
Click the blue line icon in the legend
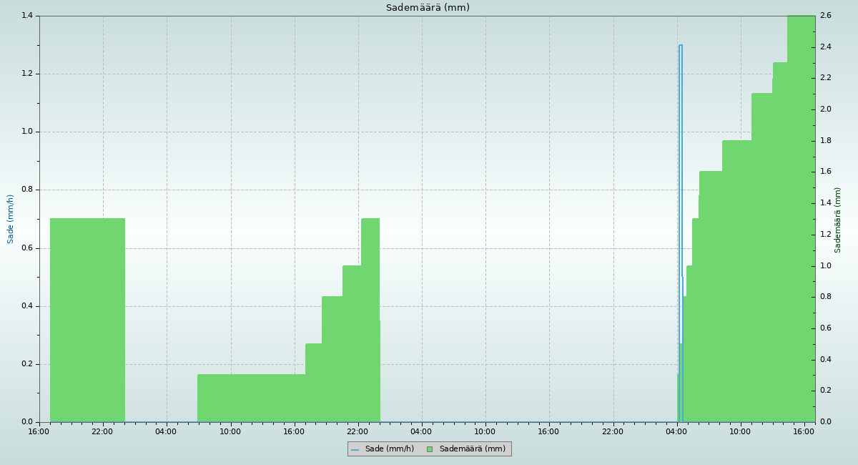click(x=355, y=449)
